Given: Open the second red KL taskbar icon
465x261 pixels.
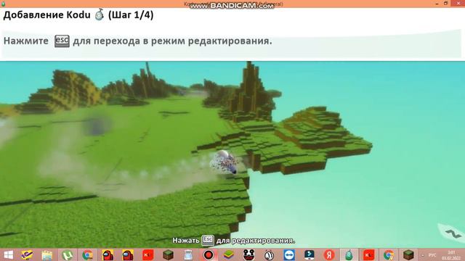Looking at the screenshot, I should pos(369,254).
